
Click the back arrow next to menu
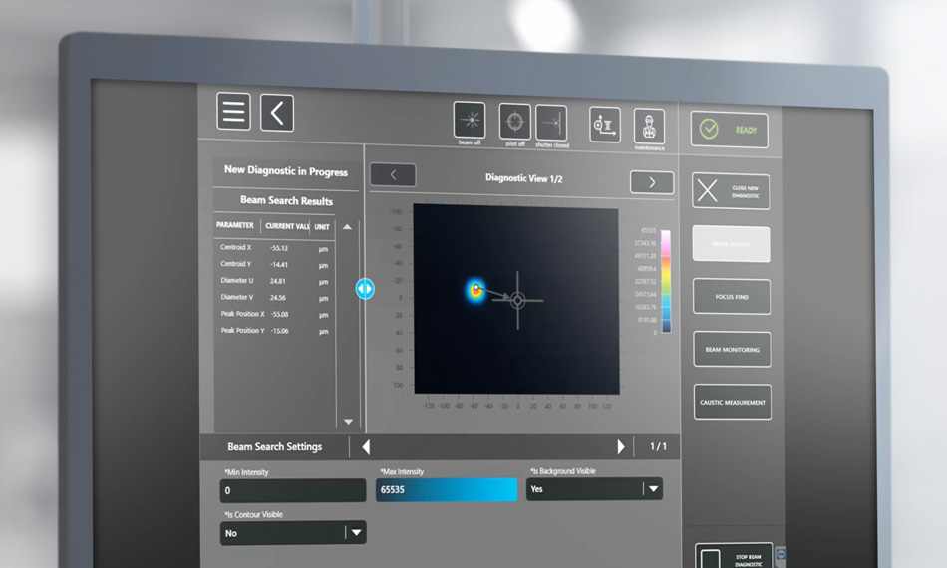point(277,113)
